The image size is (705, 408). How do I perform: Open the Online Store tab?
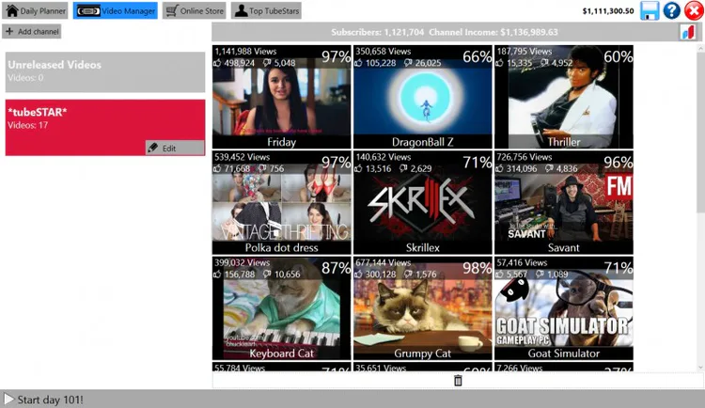point(195,10)
